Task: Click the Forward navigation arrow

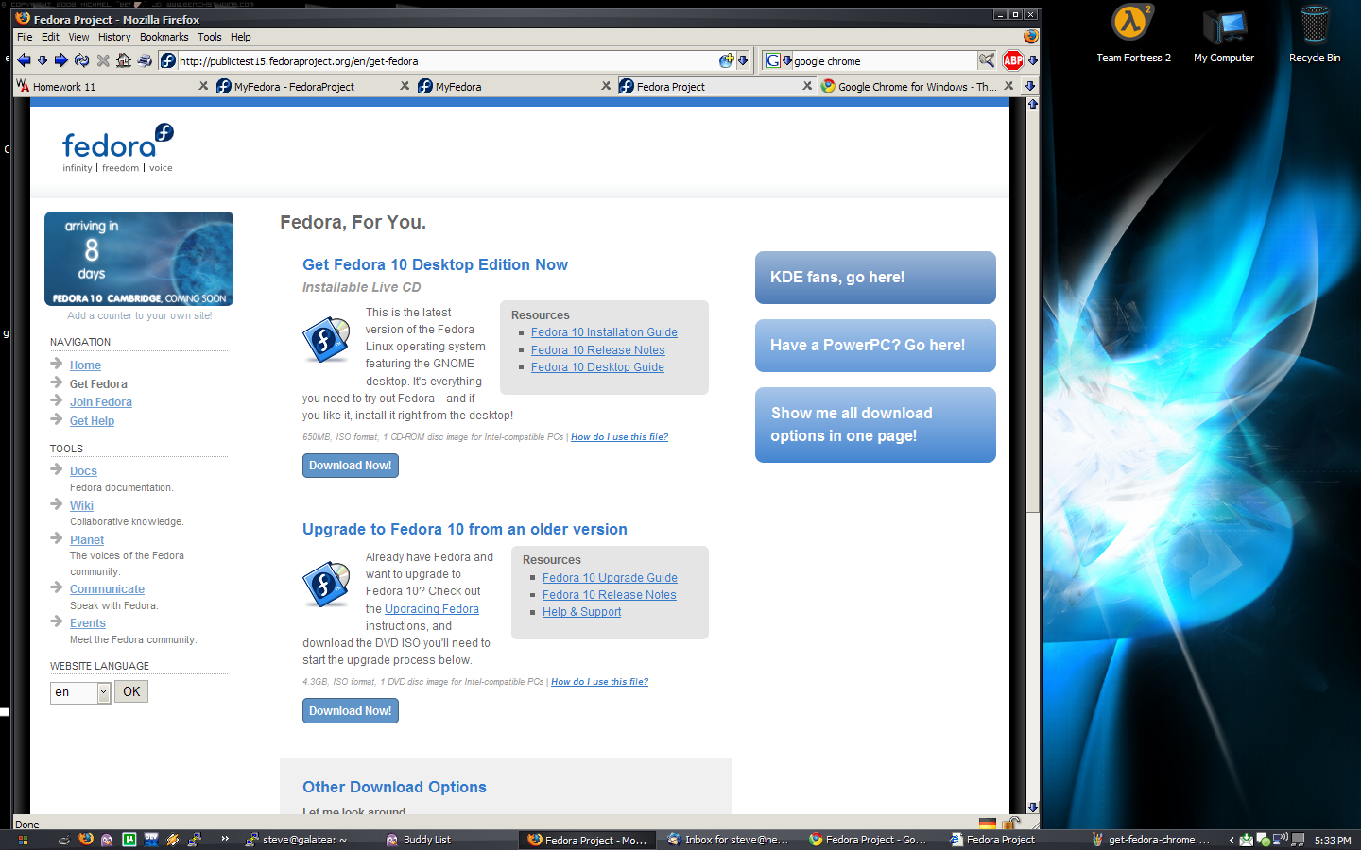Action: pyautogui.click(x=61, y=60)
